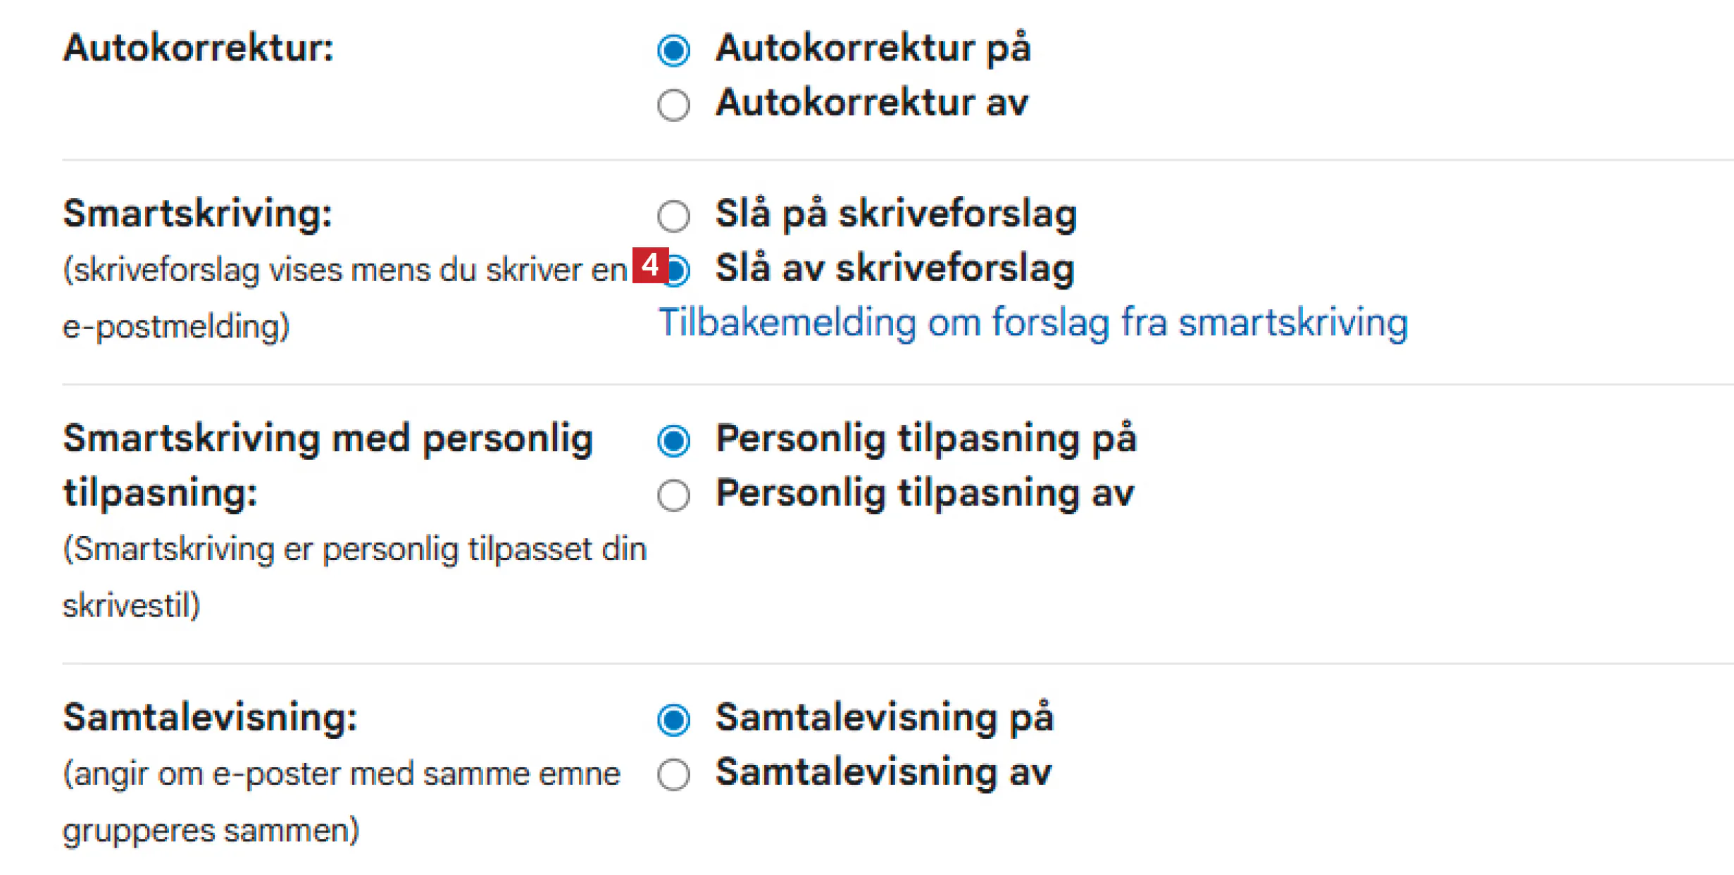The width and height of the screenshot is (1734, 875).
Task: Enable the 'Slå på skriveforslag' radio button
Action: coord(673,216)
